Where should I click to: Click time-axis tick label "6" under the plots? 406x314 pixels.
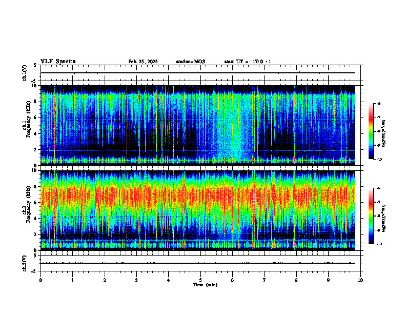coord(232,280)
